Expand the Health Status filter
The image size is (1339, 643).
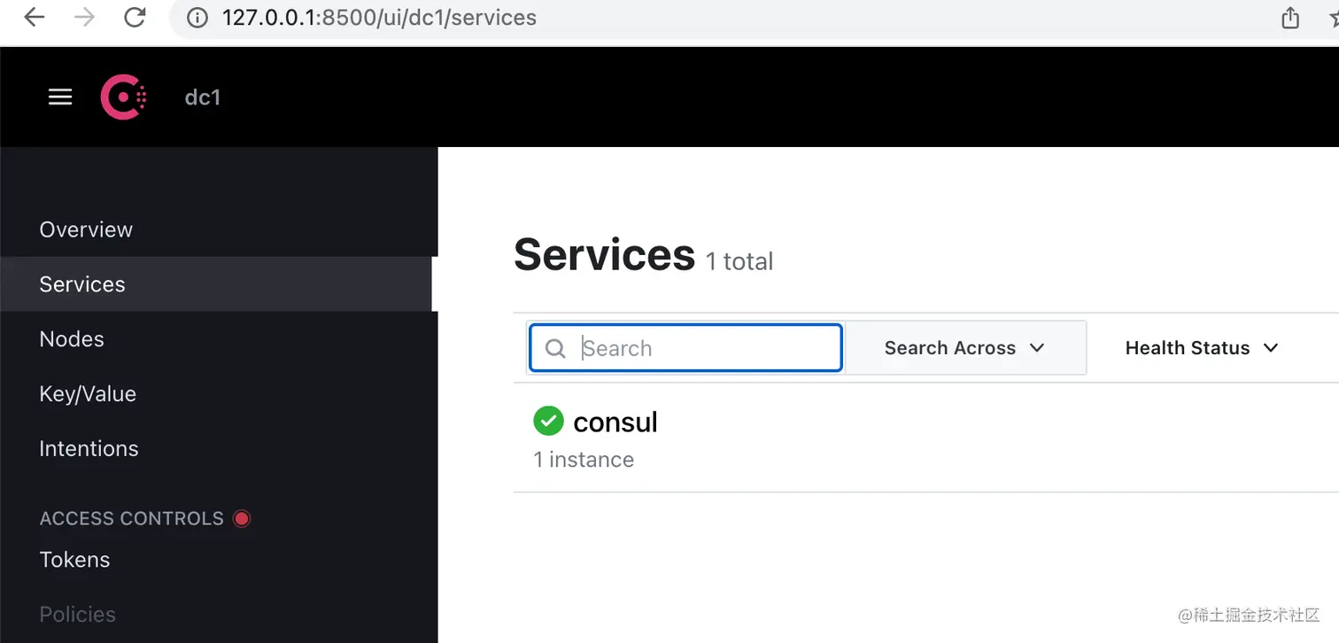pos(1202,348)
